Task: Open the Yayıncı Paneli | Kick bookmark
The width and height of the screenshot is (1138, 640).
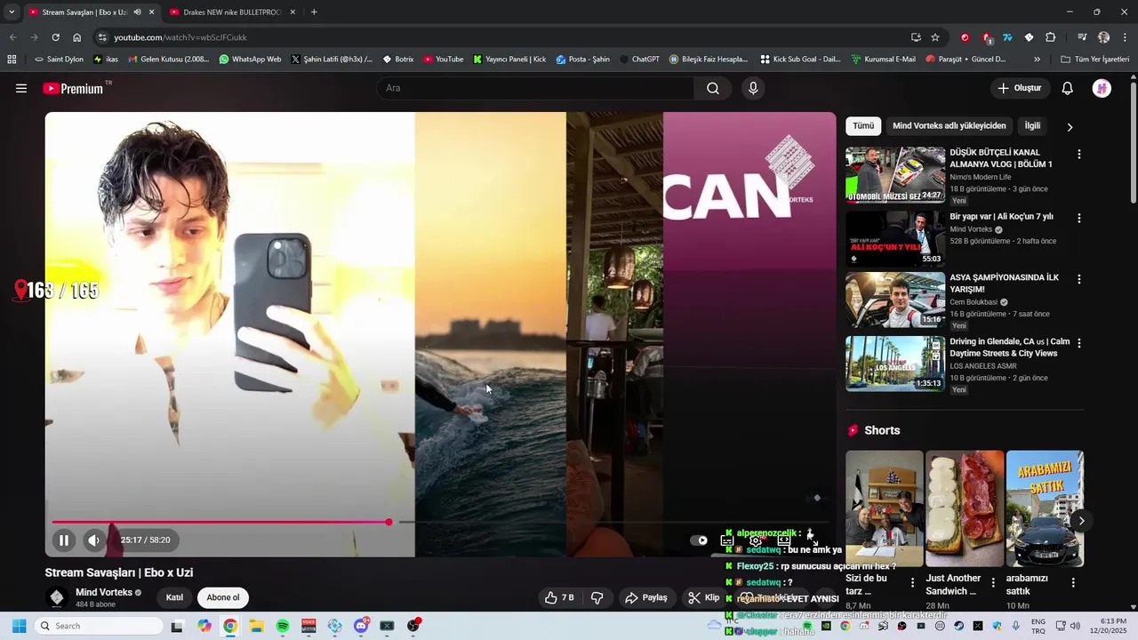Action: click(509, 60)
